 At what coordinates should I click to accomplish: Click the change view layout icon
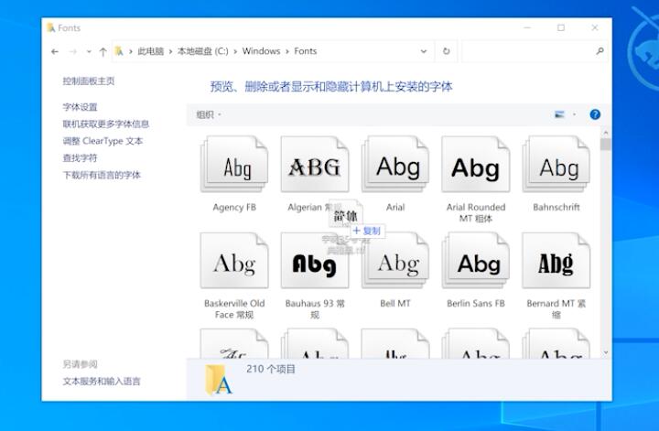point(559,114)
